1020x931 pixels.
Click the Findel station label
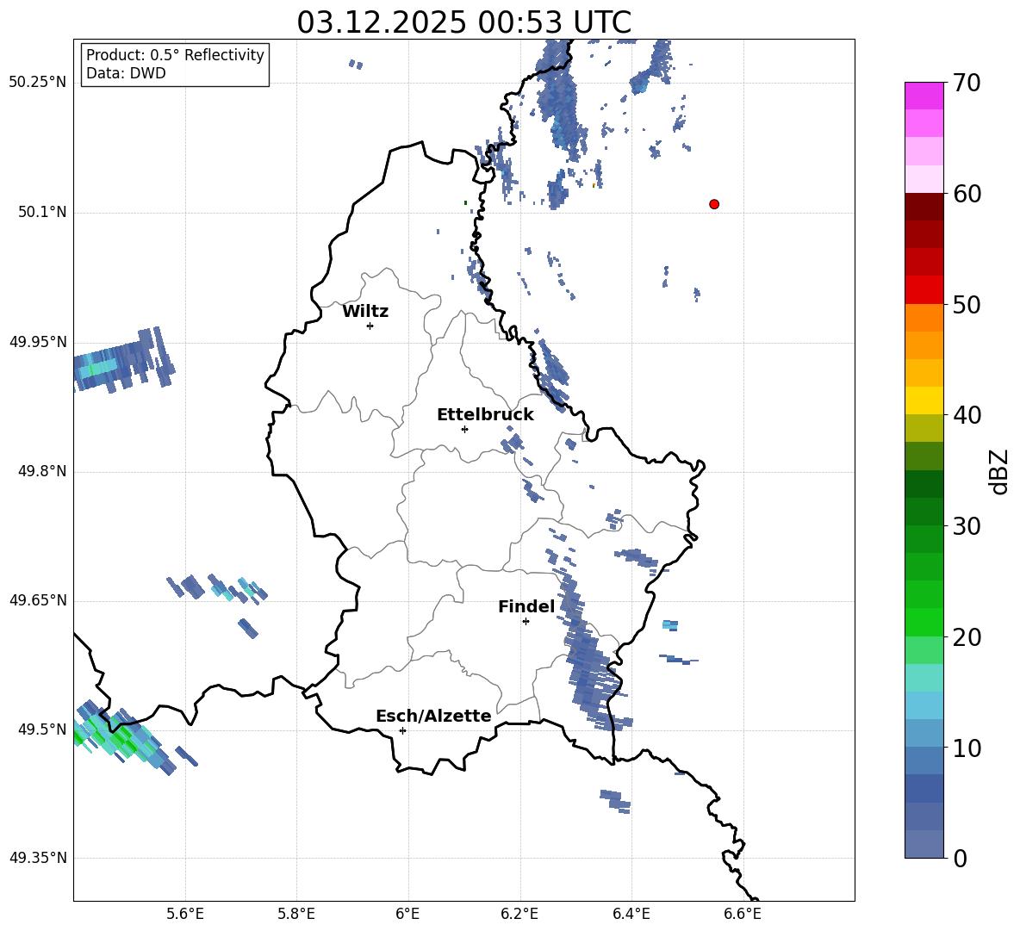coord(526,606)
